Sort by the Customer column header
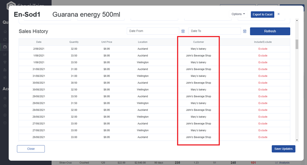 point(198,42)
